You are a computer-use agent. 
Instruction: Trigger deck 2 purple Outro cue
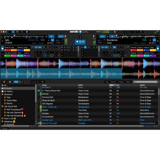coord(153,56)
